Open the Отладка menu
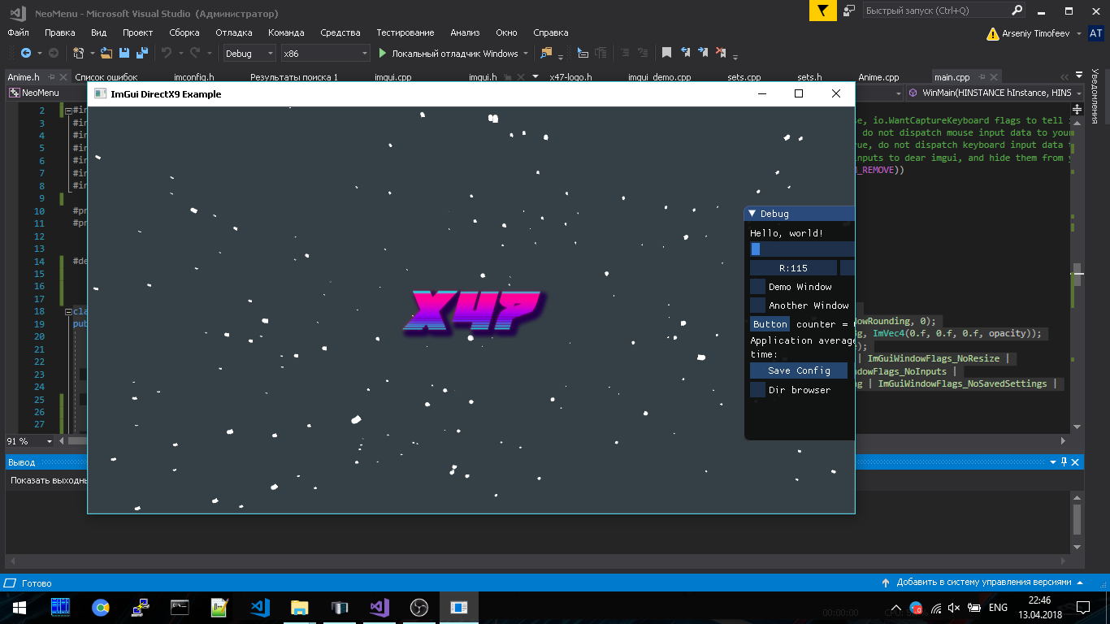Image resolution: width=1110 pixels, height=624 pixels. (x=233, y=32)
